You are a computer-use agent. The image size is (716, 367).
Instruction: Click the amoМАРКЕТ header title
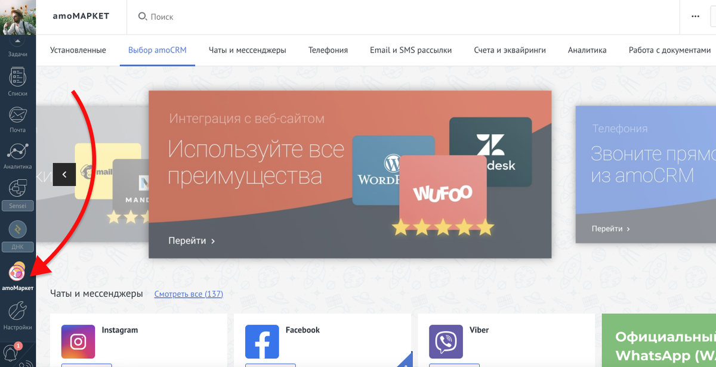(x=81, y=16)
